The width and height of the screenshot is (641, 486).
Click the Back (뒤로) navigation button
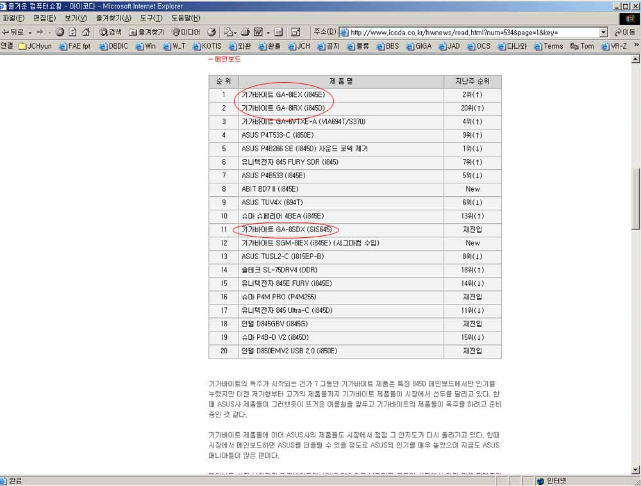[13, 32]
